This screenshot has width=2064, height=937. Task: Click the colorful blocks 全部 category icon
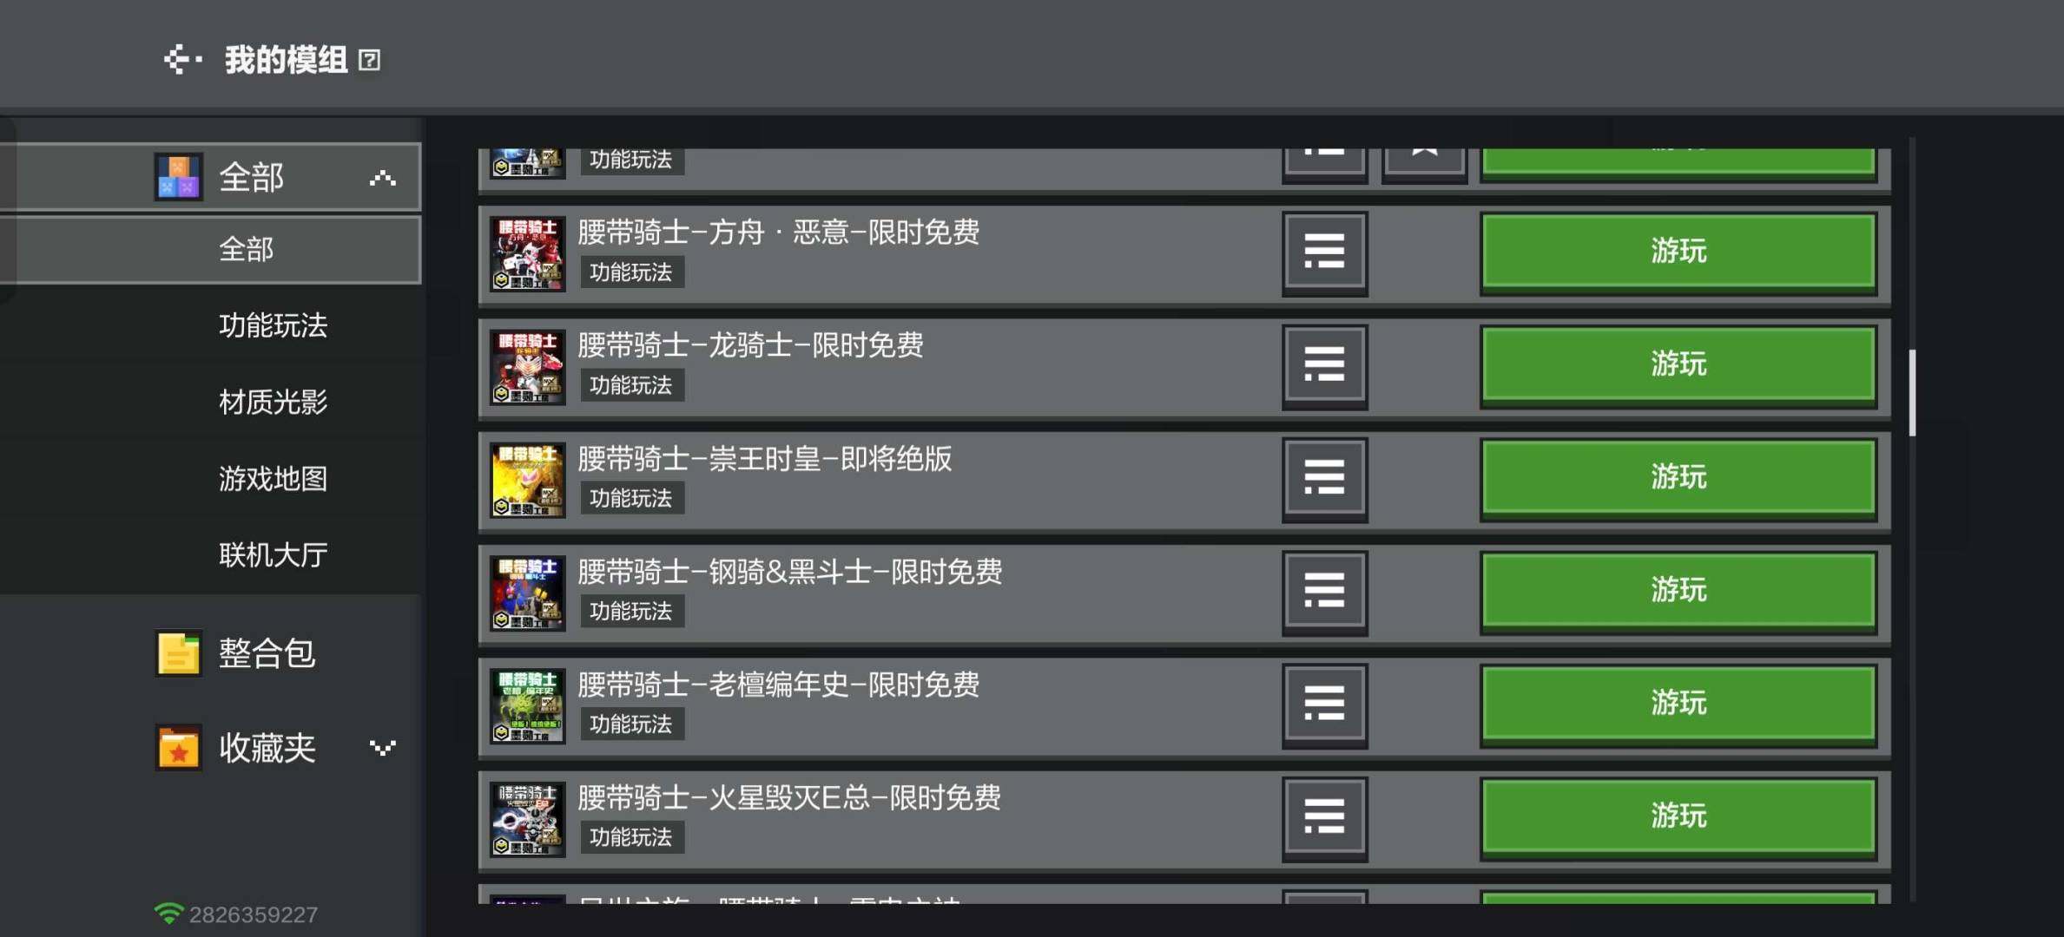pyautogui.click(x=179, y=177)
